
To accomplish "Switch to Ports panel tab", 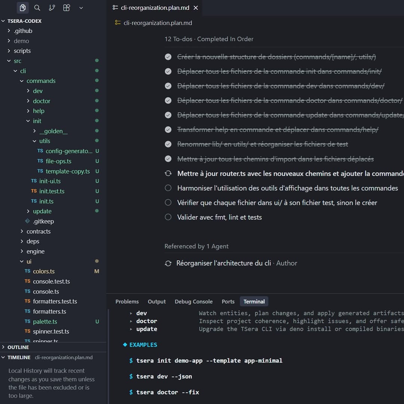I will 228,302.
